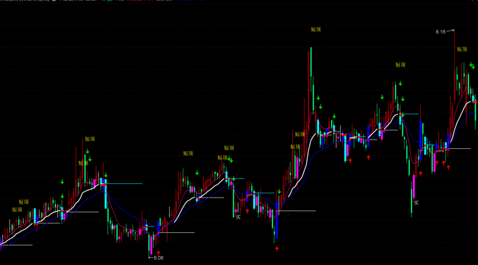Click the tall blue candlestick in mid-chart
The image size is (478, 265).
pos(277,220)
